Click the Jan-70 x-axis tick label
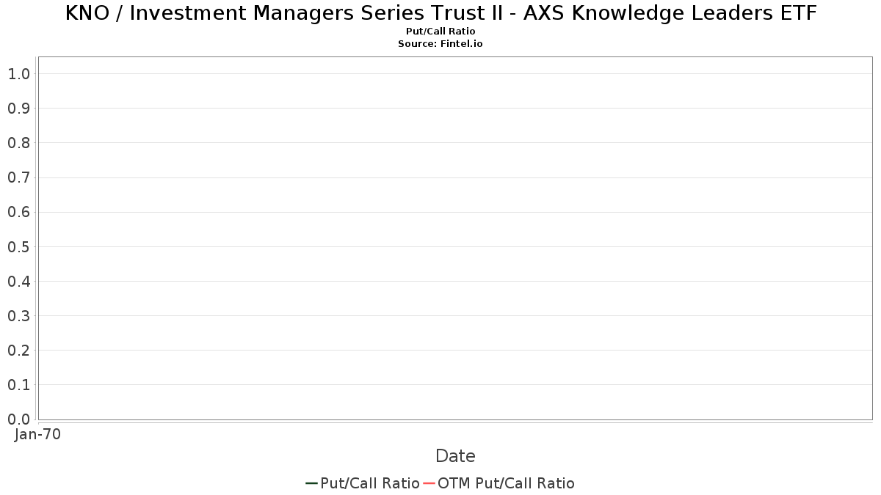 click(37, 434)
